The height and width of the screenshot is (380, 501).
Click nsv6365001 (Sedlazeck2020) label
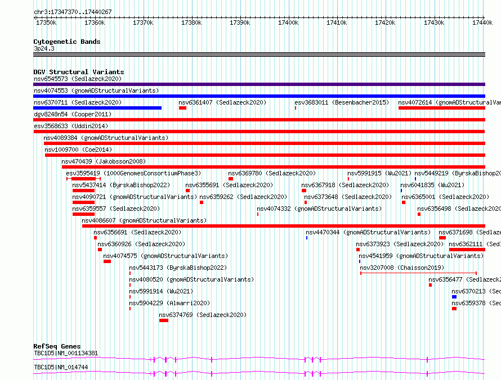coord(445,197)
